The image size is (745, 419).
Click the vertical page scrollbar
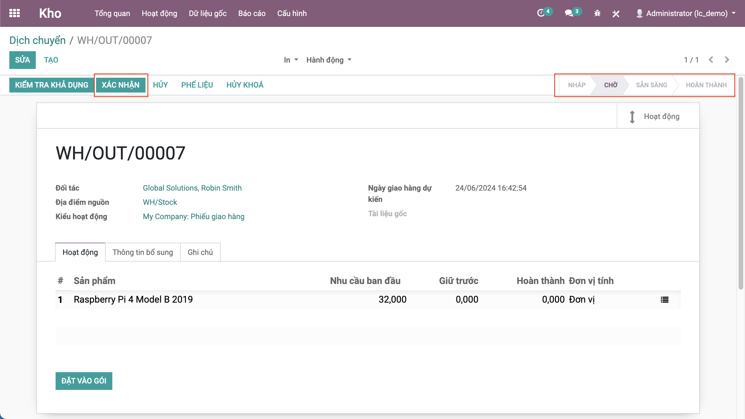pos(741,183)
